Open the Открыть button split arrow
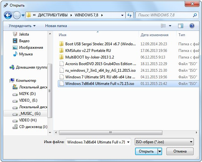The width and height of the screenshot is (202, 162). 160,151
